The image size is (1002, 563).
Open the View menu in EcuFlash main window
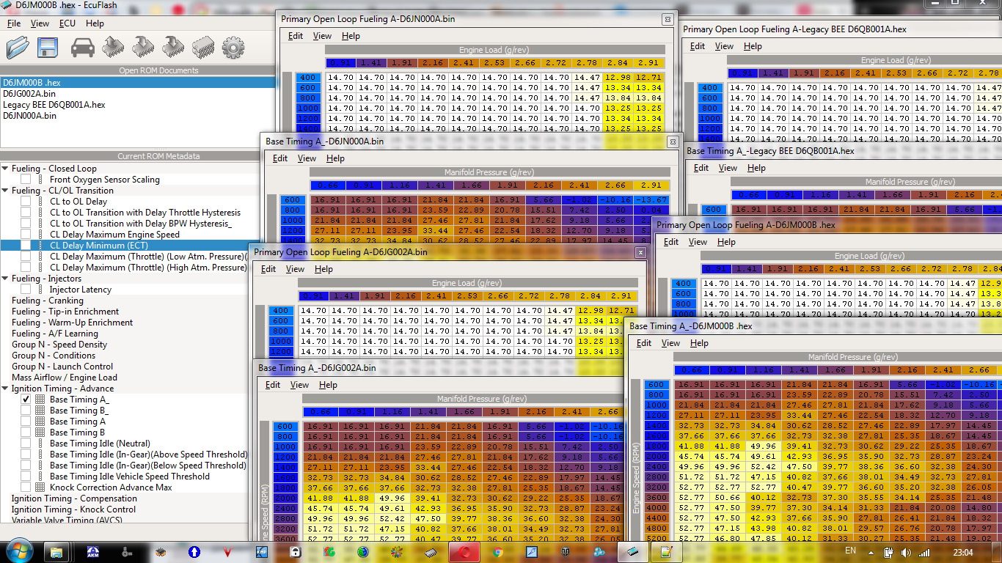40,23
